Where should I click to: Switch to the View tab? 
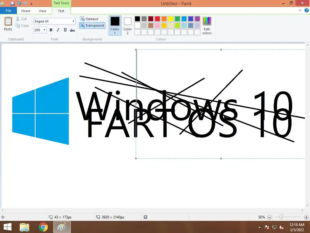click(x=42, y=11)
